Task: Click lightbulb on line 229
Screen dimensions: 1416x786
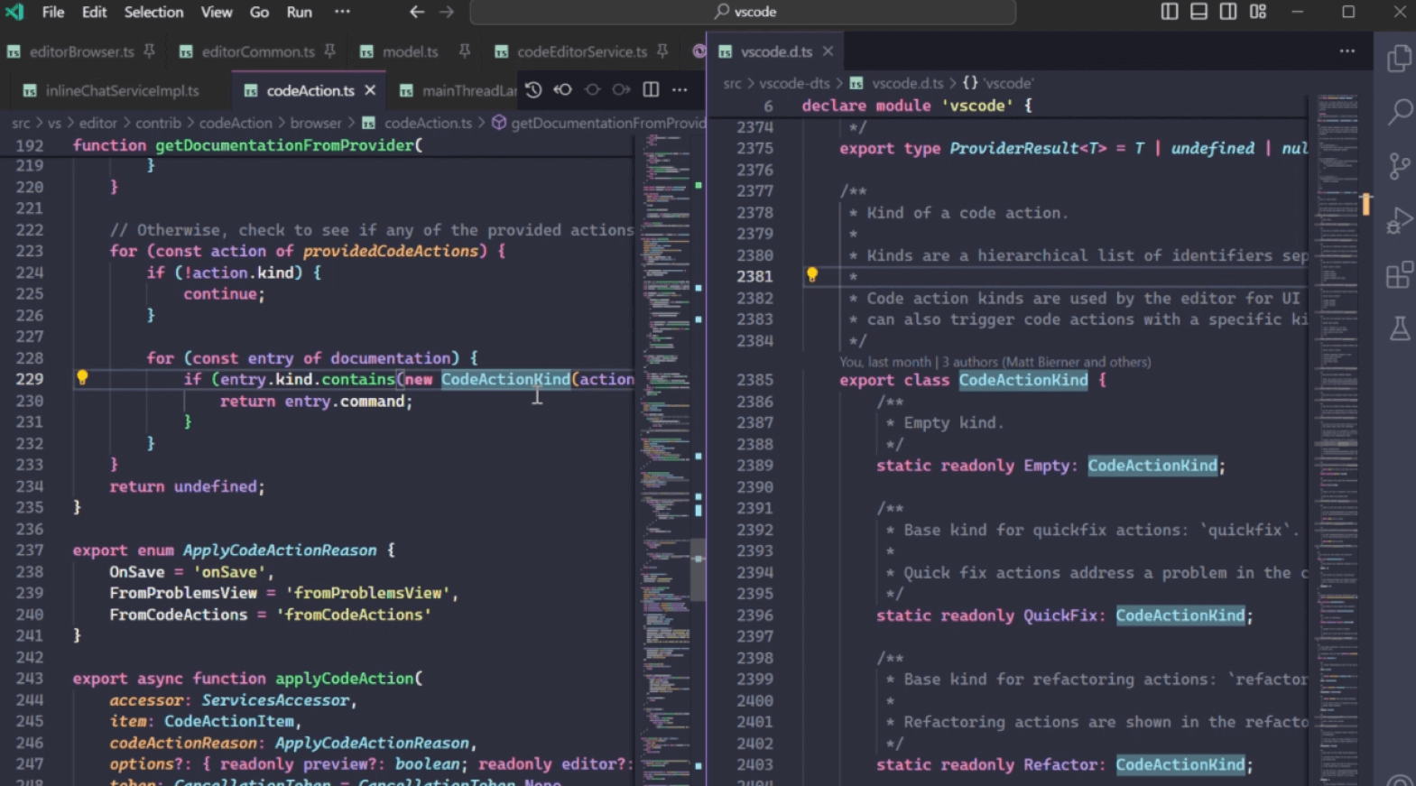Action: click(x=82, y=378)
